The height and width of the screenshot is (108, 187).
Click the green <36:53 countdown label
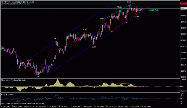click(x=153, y=10)
